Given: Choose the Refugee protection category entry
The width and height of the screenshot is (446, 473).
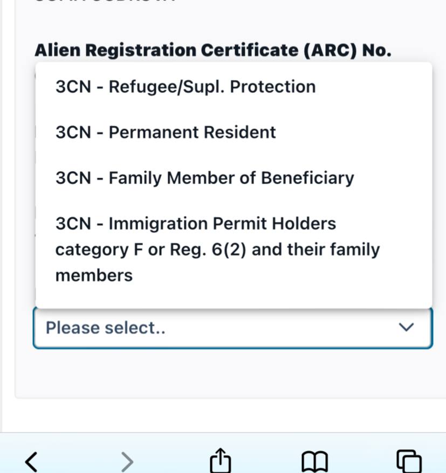Looking at the screenshot, I should [x=186, y=87].
